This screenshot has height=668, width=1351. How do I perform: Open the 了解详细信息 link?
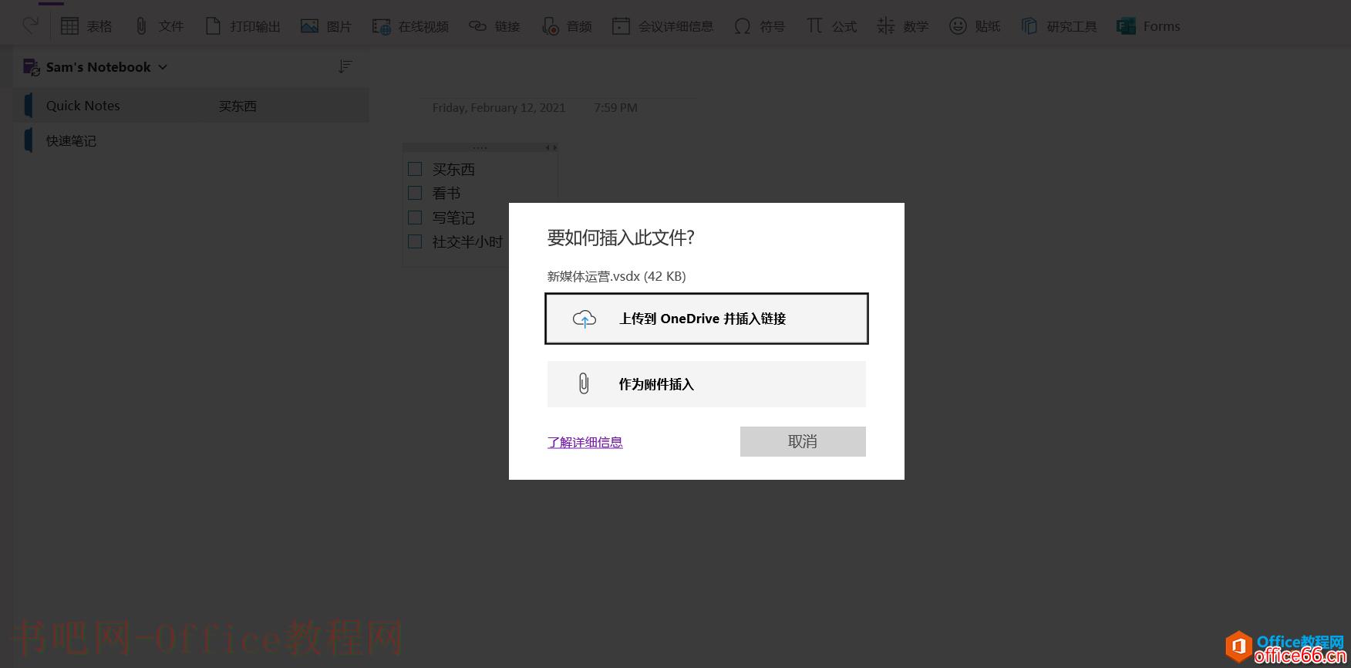tap(585, 442)
